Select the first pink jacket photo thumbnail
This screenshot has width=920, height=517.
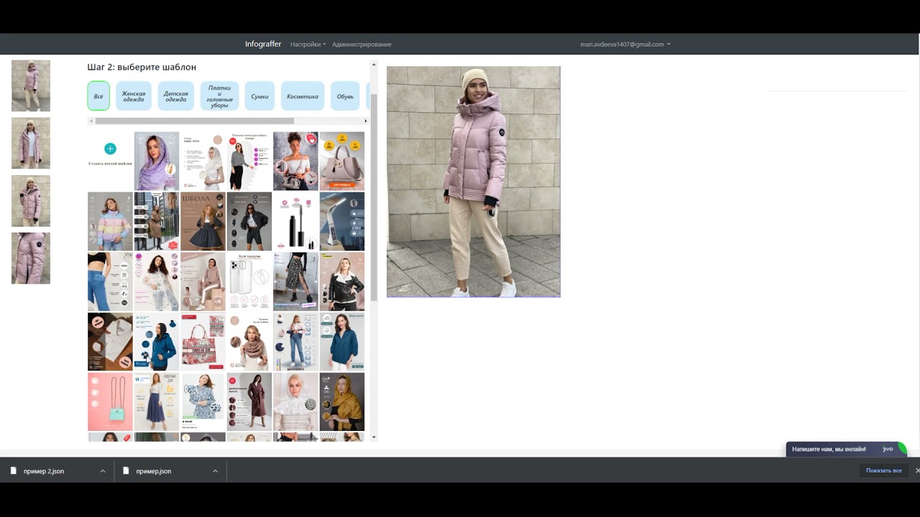coord(31,85)
